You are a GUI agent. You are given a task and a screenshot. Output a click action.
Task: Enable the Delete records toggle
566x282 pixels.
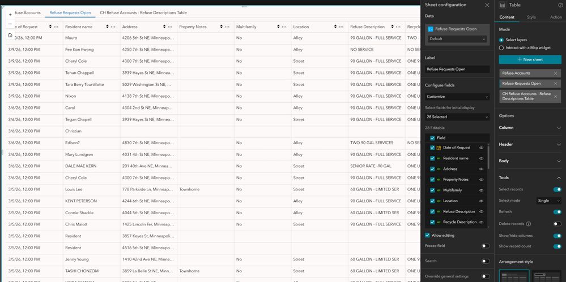point(557,224)
